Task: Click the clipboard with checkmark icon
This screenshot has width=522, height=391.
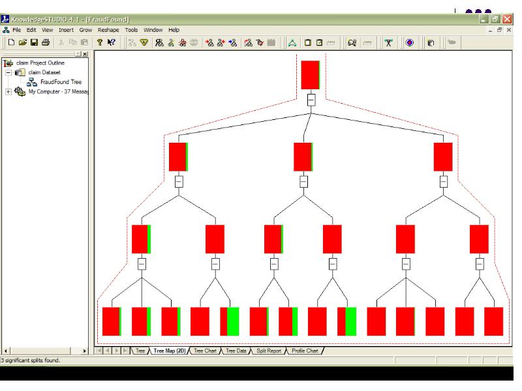Action: [319, 42]
